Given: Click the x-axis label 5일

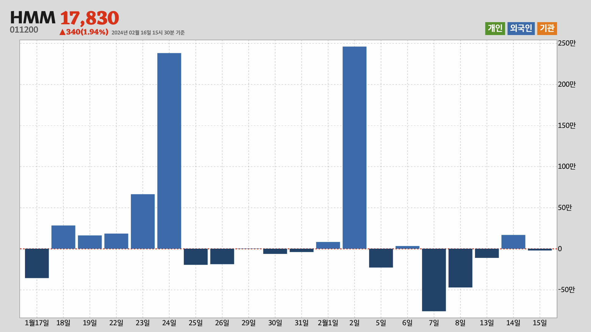Looking at the screenshot, I should [x=381, y=323].
